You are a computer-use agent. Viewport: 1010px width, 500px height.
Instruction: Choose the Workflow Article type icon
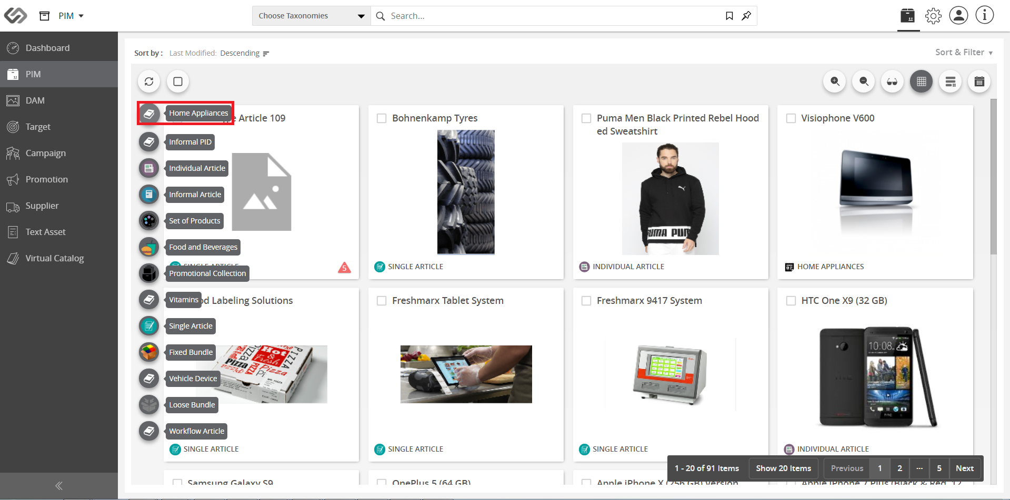click(x=149, y=431)
